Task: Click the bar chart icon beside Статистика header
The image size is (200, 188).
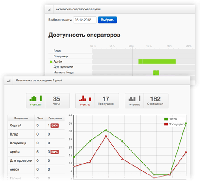Action: [x=9, y=80]
